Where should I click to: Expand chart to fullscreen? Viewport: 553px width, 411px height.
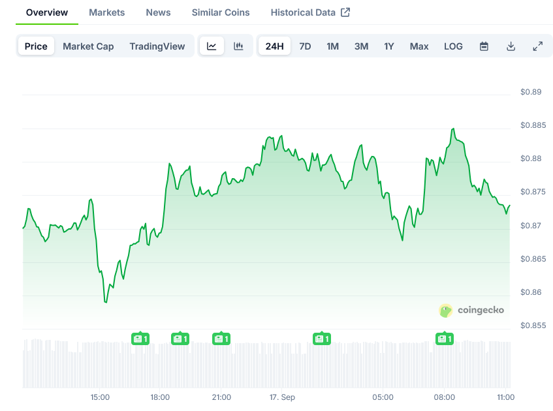[x=537, y=46]
